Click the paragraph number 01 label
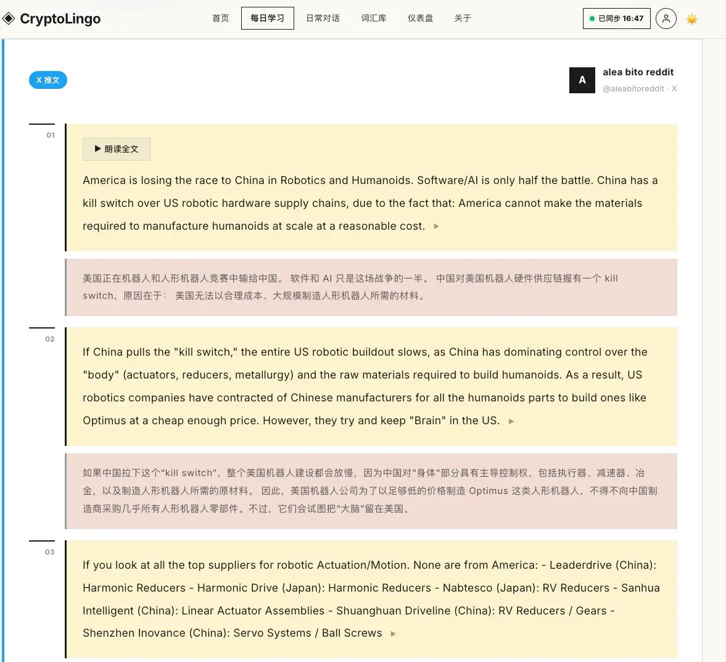Image resolution: width=726 pixels, height=662 pixels. click(51, 135)
